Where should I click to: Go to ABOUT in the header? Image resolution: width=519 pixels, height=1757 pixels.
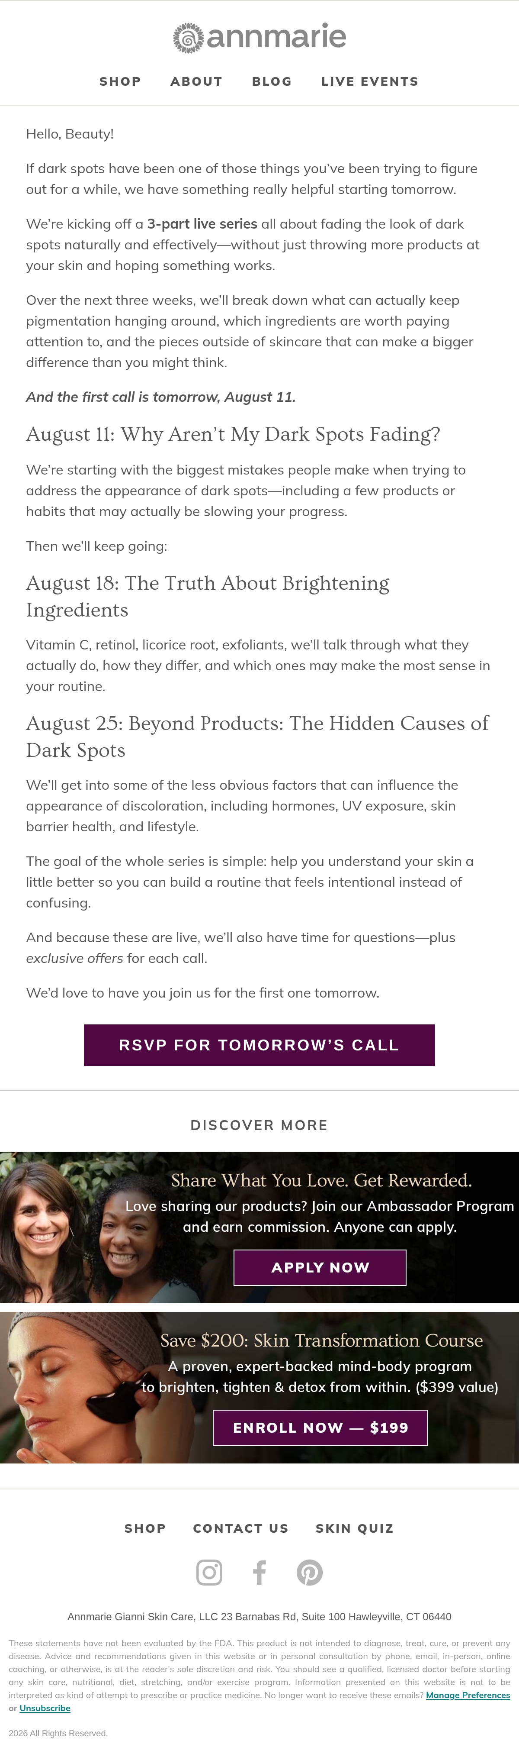[197, 81]
